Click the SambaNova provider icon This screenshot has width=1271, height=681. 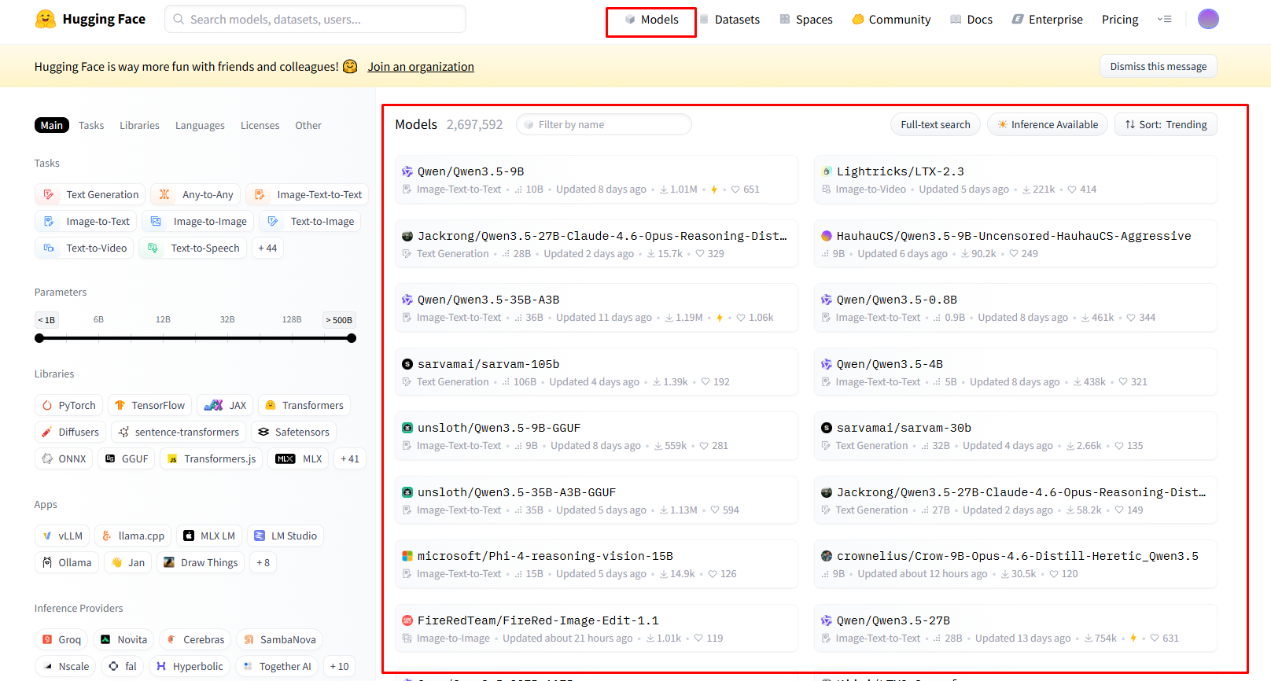click(249, 639)
